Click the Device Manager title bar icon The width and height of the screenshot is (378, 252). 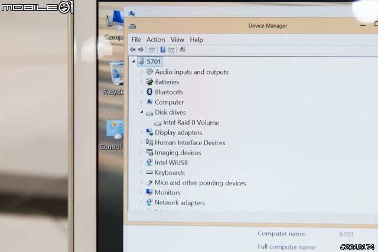pos(132,25)
